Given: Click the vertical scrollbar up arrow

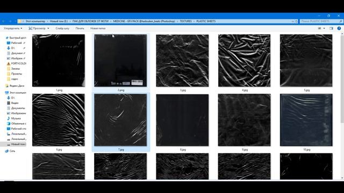Looking at the screenshot, I should [x=342, y=33].
